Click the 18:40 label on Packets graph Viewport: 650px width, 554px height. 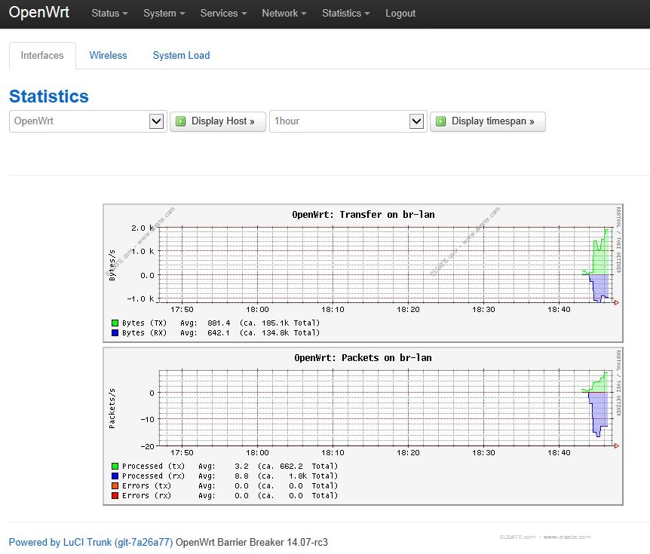[559, 453]
